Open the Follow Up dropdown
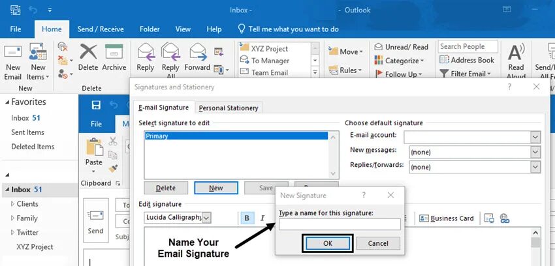The image size is (555, 266). click(398, 74)
